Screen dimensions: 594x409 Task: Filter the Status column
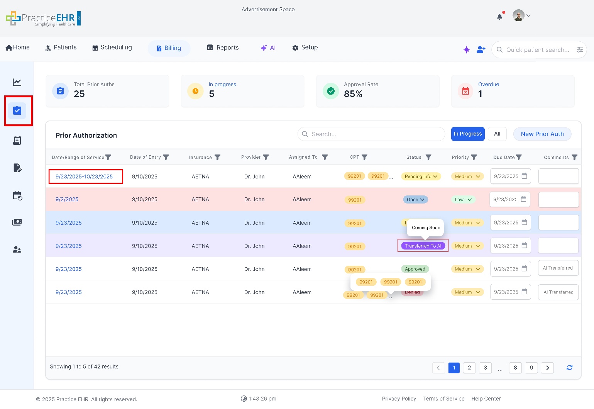[428, 157]
